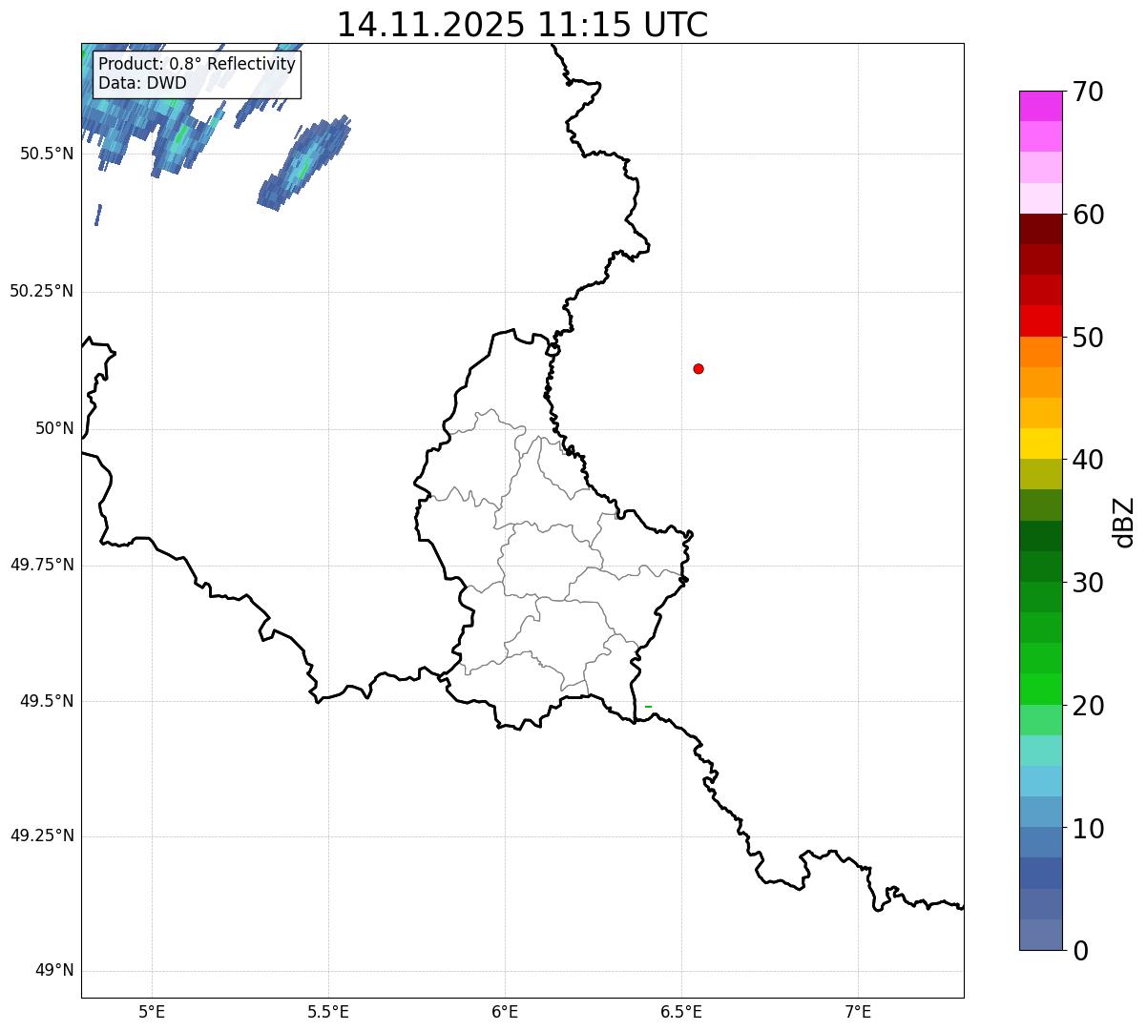The width and height of the screenshot is (1147, 1031).
Task: Click latitude label 49.75°N
Action: pos(41,565)
